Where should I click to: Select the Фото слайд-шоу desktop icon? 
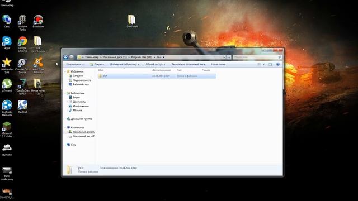pyautogui.click(x=7, y=174)
